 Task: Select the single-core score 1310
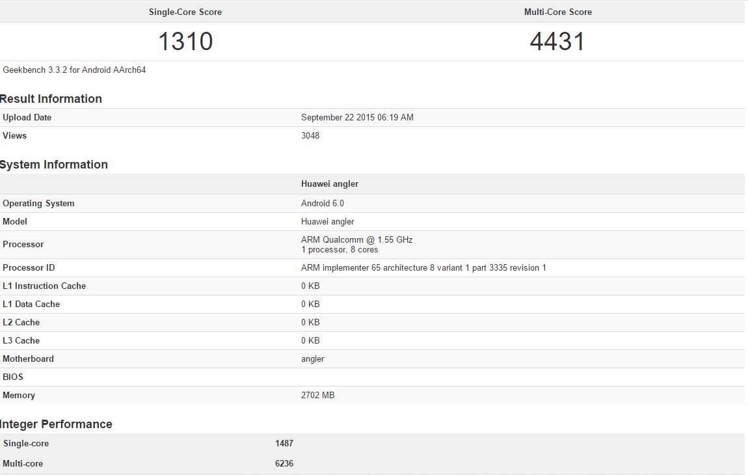click(185, 41)
